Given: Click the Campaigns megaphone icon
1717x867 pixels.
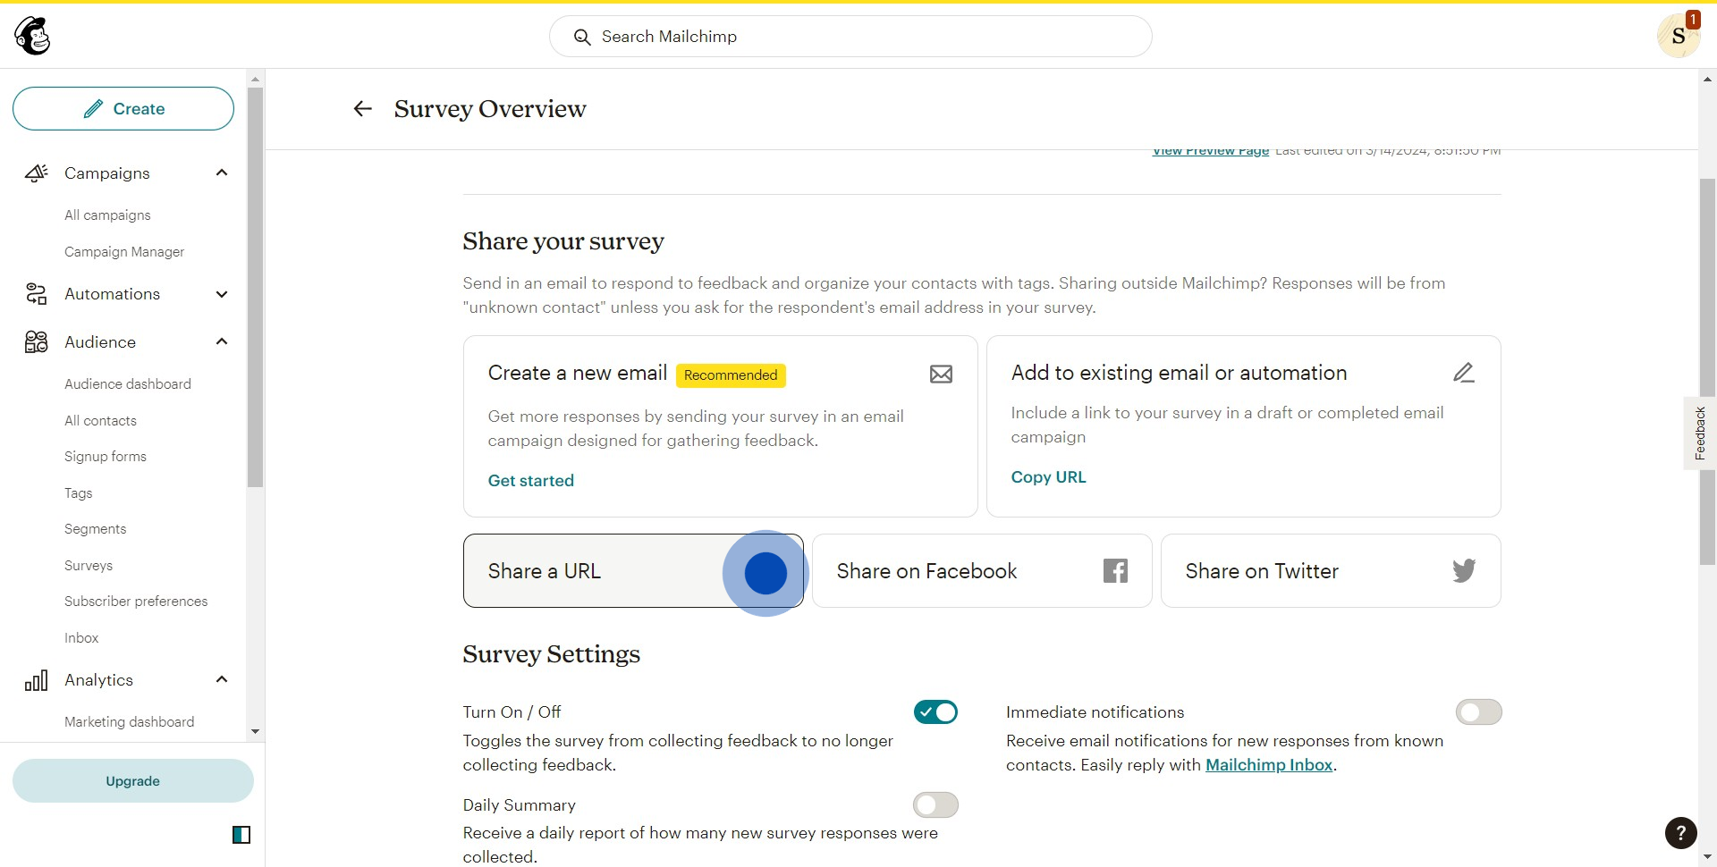Looking at the screenshot, I should point(36,173).
